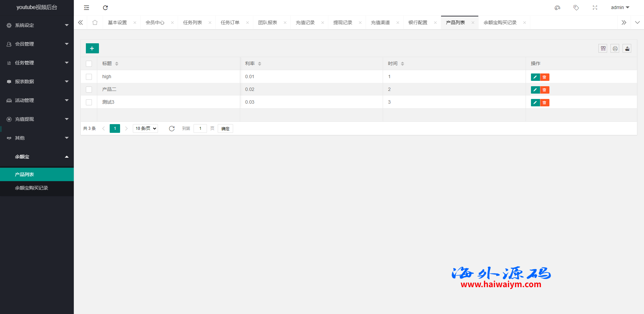This screenshot has width=644, height=314.
Task: Enter fullscreen mode
Action: pyautogui.click(x=595, y=8)
